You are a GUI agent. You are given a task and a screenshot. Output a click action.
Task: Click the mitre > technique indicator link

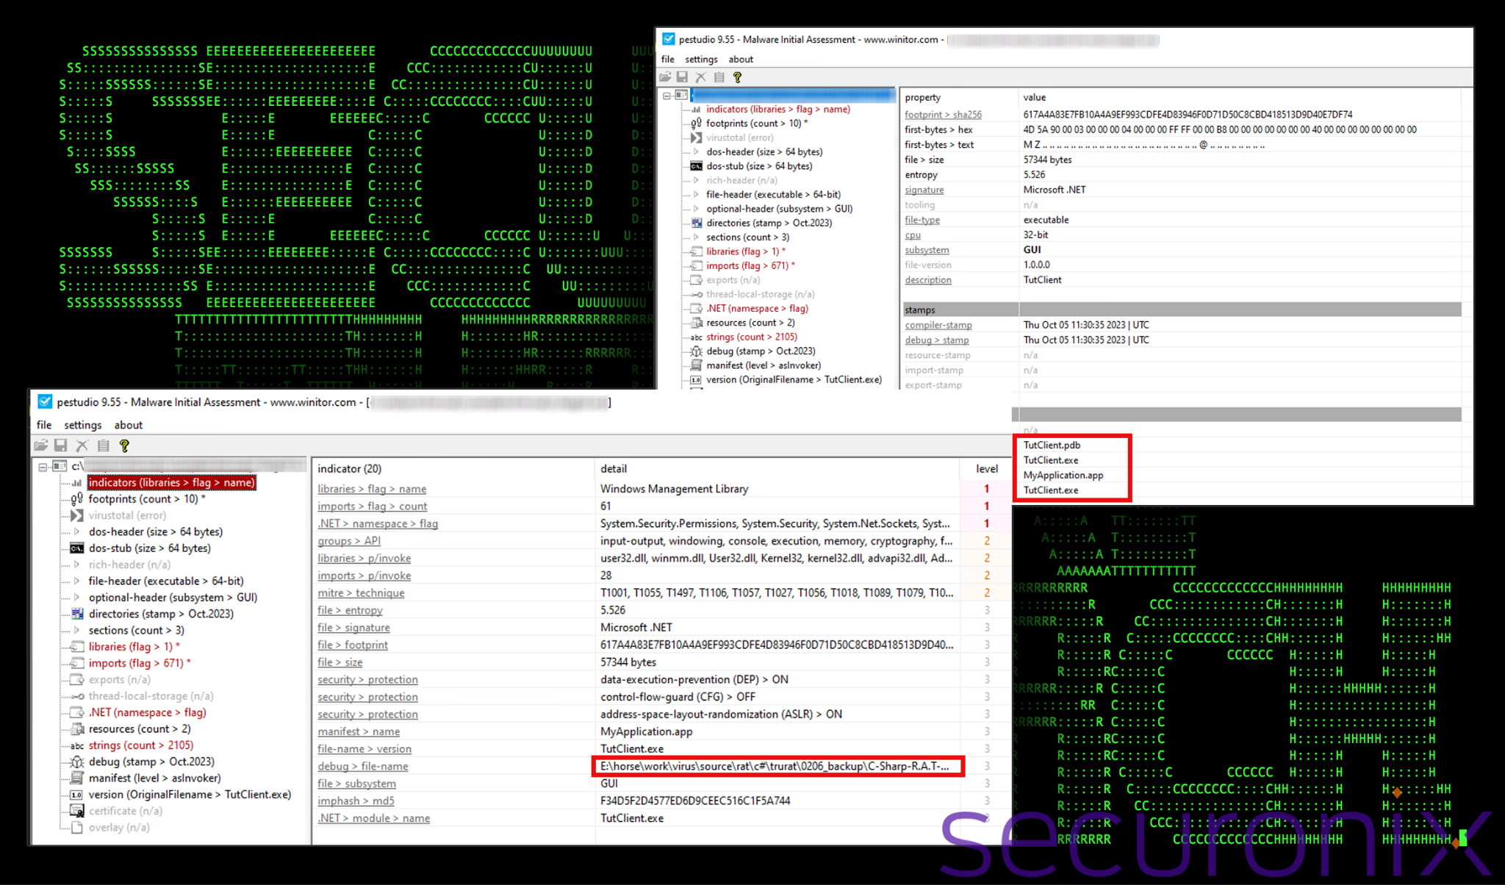pos(360,592)
